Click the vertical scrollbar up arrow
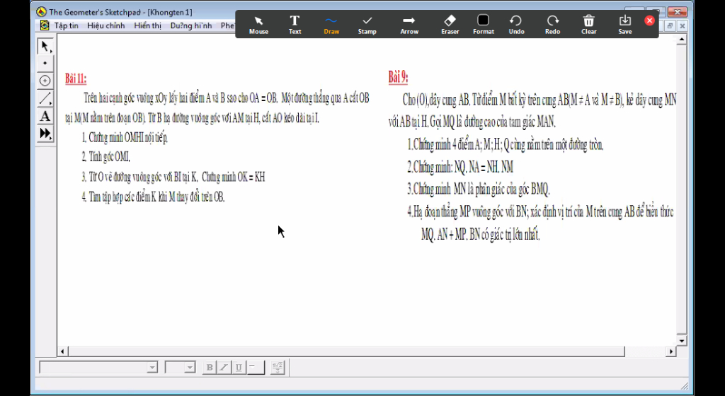 682,40
